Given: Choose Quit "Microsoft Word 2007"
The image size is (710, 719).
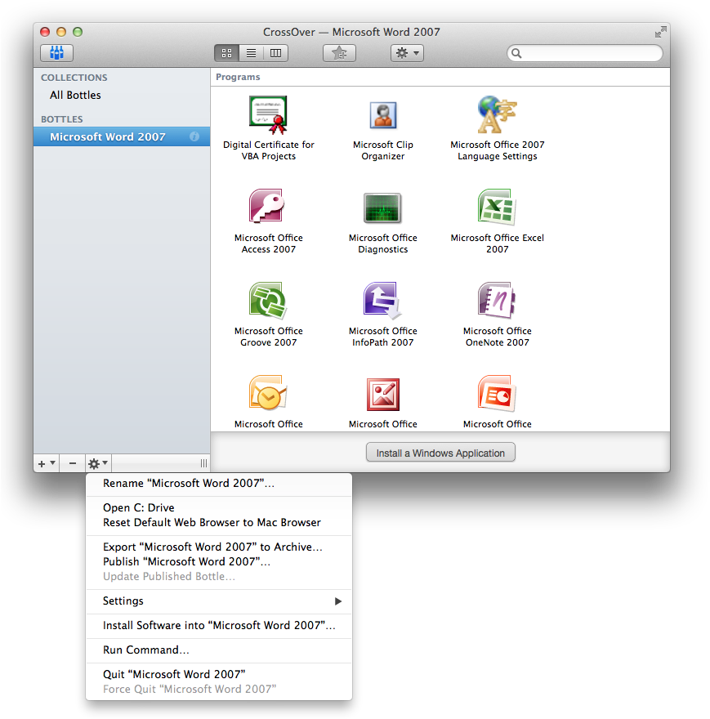Looking at the screenshot, I should pos(219,674).
